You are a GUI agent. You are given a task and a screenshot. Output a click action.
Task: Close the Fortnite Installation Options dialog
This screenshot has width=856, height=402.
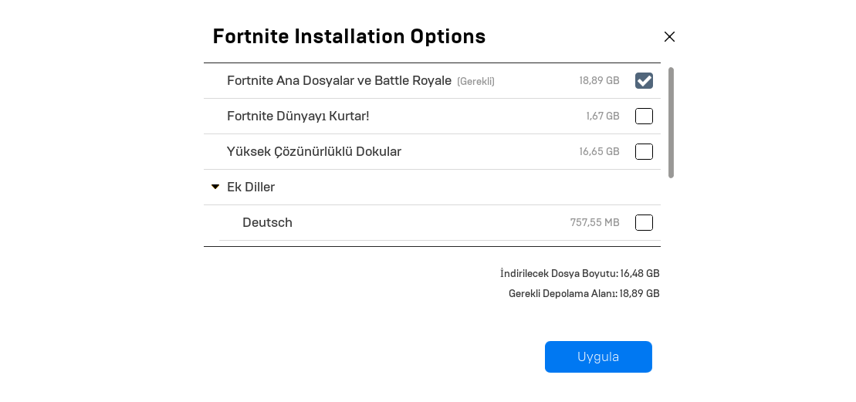(x=669, y=37)
